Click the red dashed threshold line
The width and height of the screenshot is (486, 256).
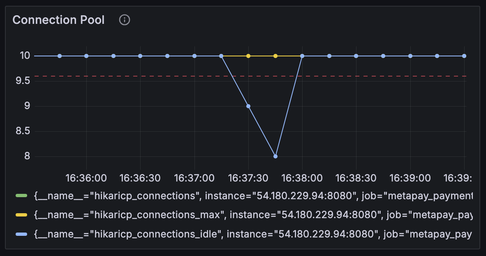[164, 76]
